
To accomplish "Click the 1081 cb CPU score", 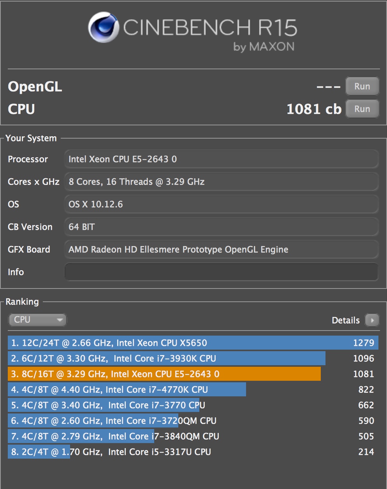I will (314, 109).
